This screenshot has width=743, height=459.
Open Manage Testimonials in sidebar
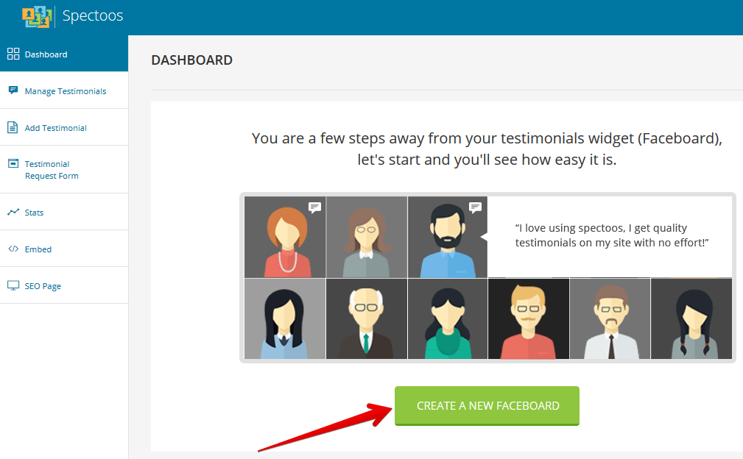[64, 90]
